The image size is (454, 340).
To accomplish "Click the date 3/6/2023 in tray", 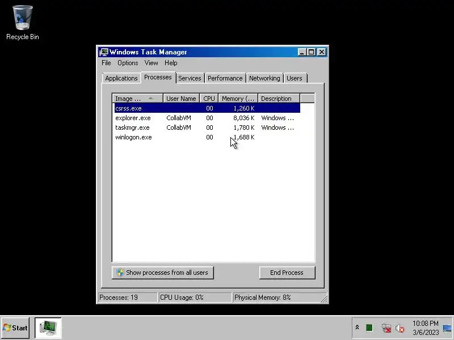I will point(426,332).
